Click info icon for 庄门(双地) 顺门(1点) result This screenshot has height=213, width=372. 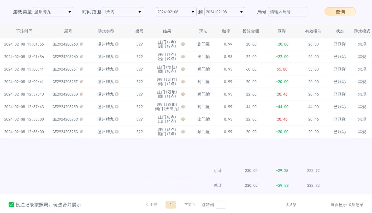click(x=183, y=94)
